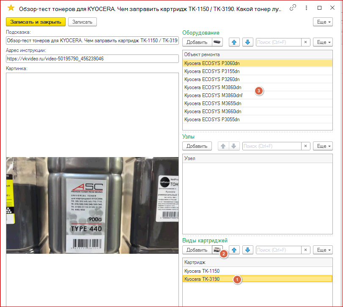Viewport: 343px width, 307px height.
Task: Clear the Узлы search field
Action: coord(306,146)
